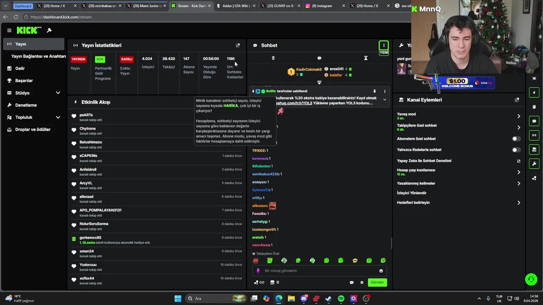Click the microphone icon in message box
The width and height of the screenshot is (543, 305).
point(258,271)
